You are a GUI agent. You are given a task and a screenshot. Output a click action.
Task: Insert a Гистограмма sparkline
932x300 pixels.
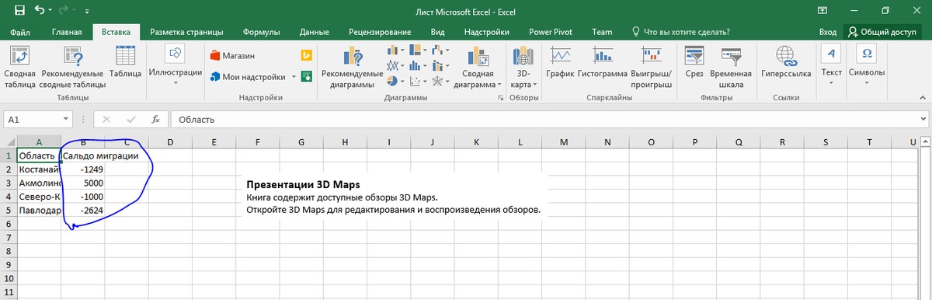(x=602, y=62)
